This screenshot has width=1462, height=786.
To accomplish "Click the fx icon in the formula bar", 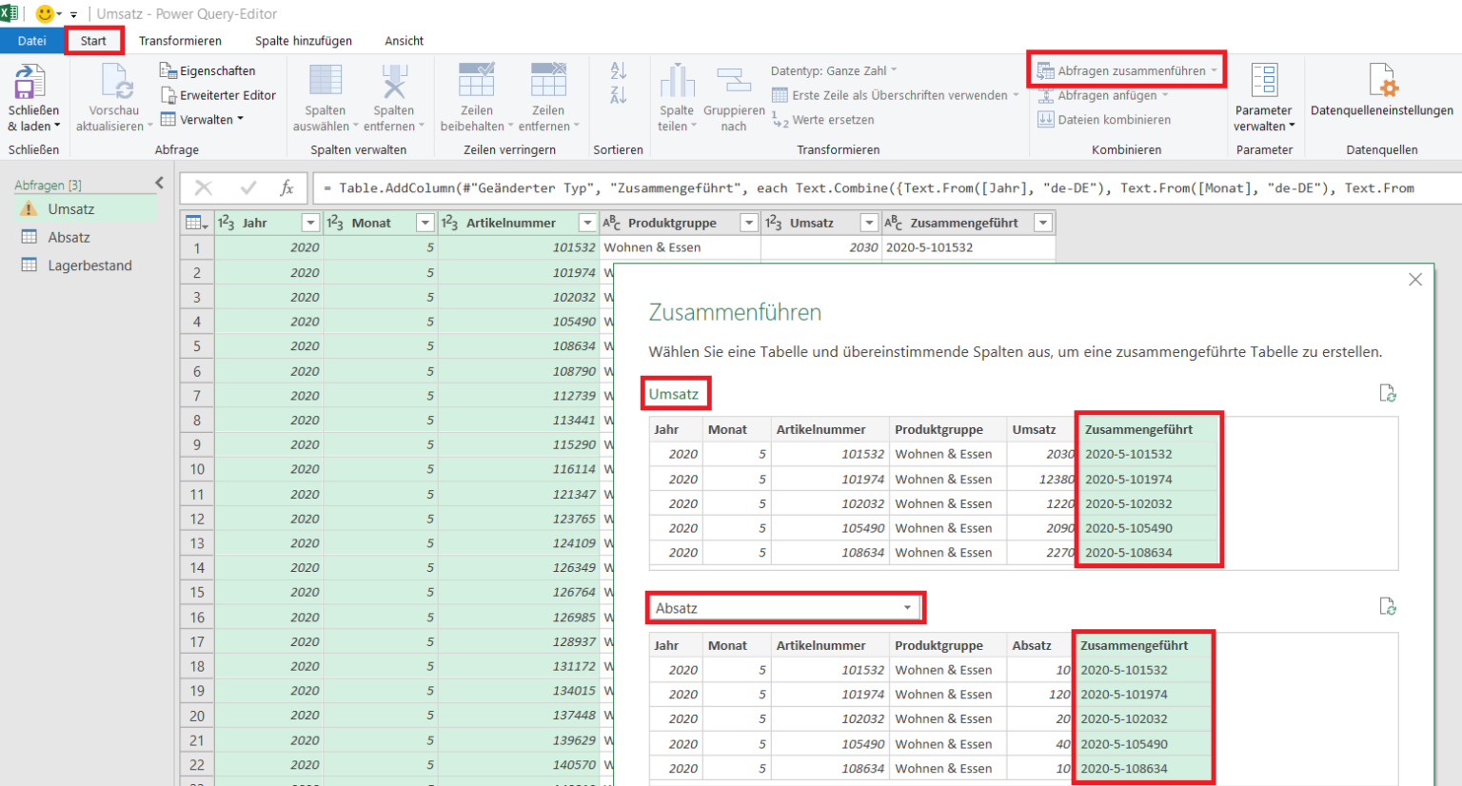I will coord(288,187).
